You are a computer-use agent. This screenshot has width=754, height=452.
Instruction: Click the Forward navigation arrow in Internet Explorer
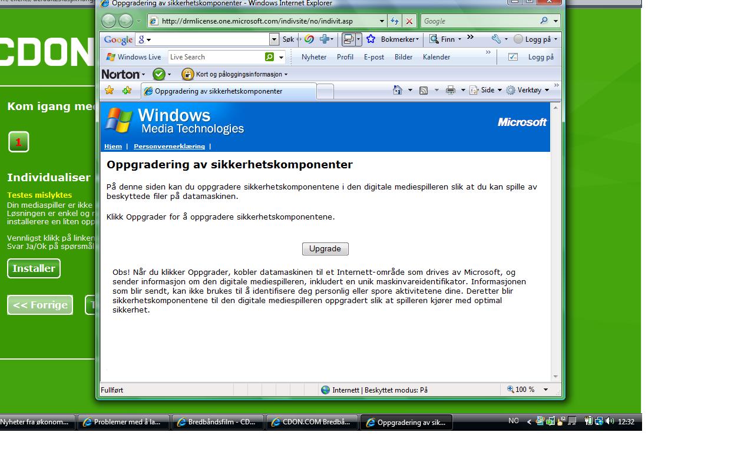pyautogui.click(x=125, y=21)
